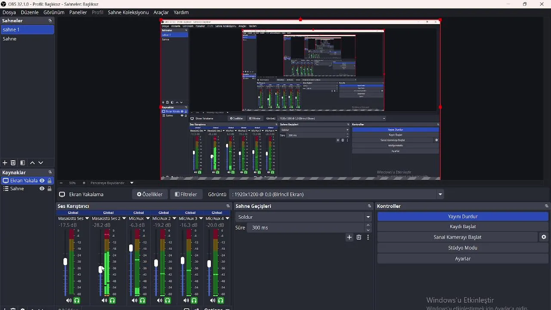Undock the Sahne Geçişleri panel
The height and width of the screenshot is (310, 551).
(369, 206)
